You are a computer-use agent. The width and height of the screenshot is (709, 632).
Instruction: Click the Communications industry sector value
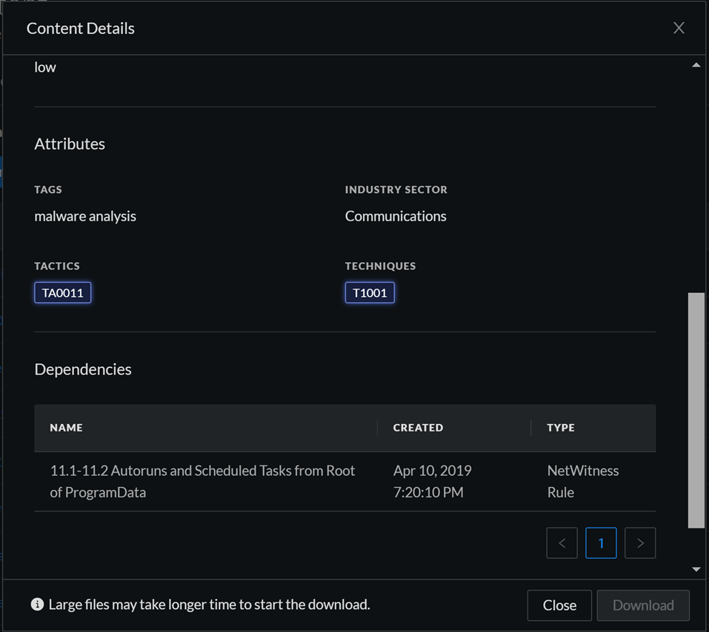[396, 216]
